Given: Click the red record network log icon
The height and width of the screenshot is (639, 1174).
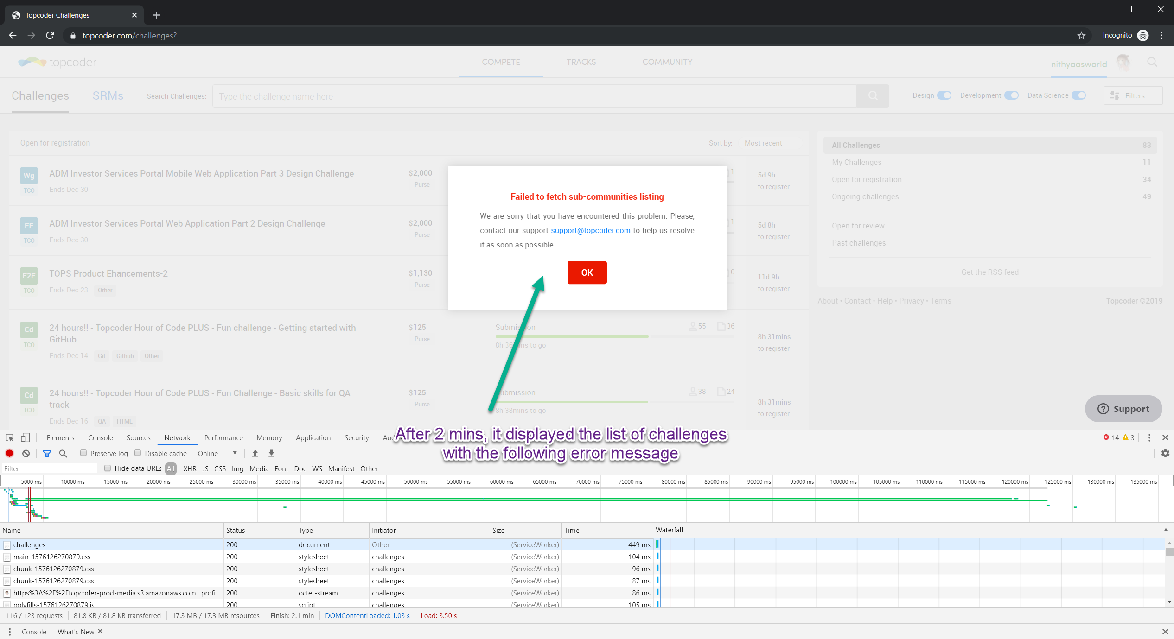Looking at the screenshot, I should pyautogui.click(x=9, y=453).
